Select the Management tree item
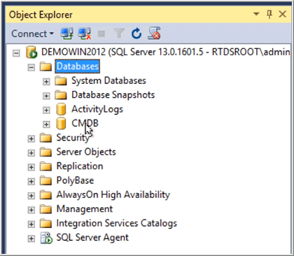This screenshot has height=256, width=294. pos(85,209)
